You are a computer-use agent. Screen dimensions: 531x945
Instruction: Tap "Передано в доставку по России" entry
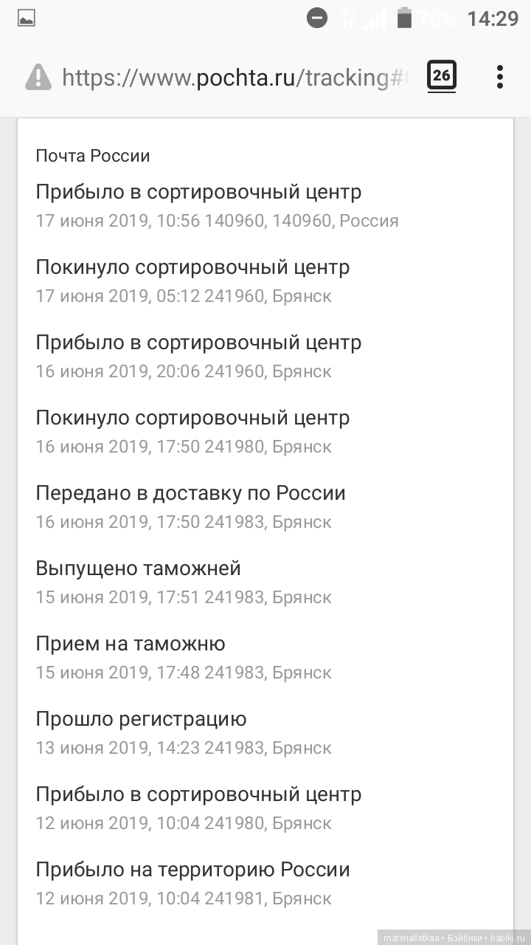click(x=190, y=494)
